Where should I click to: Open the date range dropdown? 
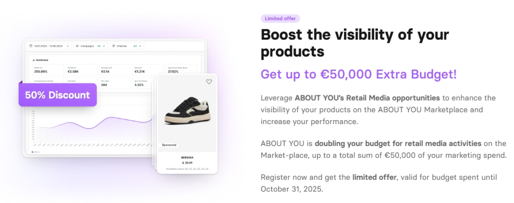(x=69, y=46)
